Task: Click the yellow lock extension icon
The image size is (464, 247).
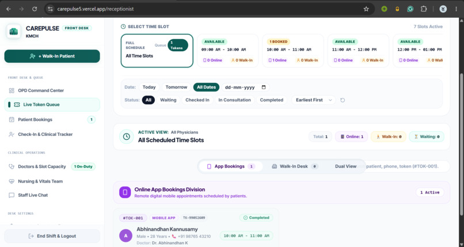Action: coord(397,9)
